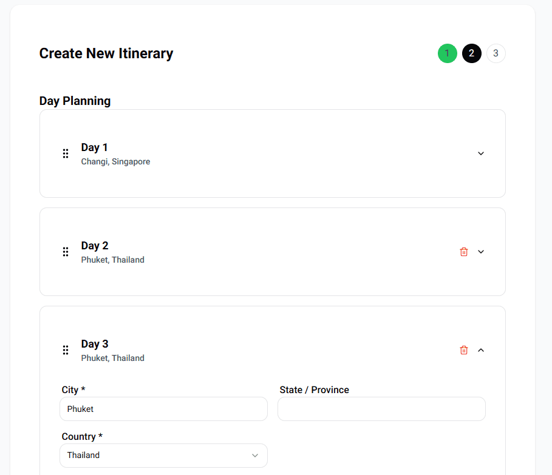
Task: Click the Day 3 title
Action: [x=94, y=344]
